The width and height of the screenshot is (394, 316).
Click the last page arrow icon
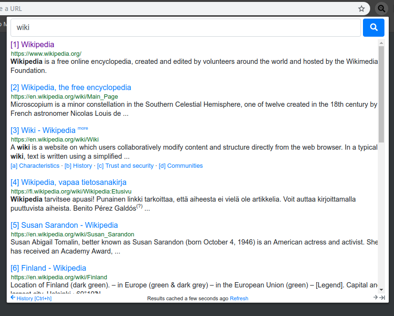pos(382,298)
